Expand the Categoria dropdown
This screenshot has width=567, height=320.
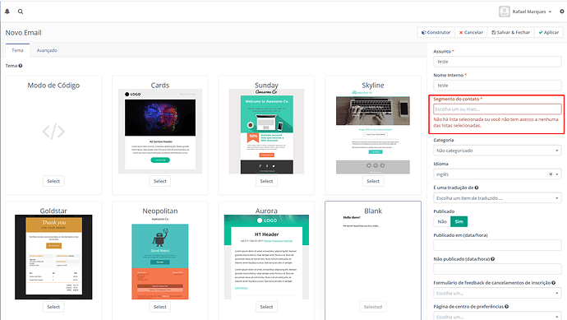[x=497, y=151]
